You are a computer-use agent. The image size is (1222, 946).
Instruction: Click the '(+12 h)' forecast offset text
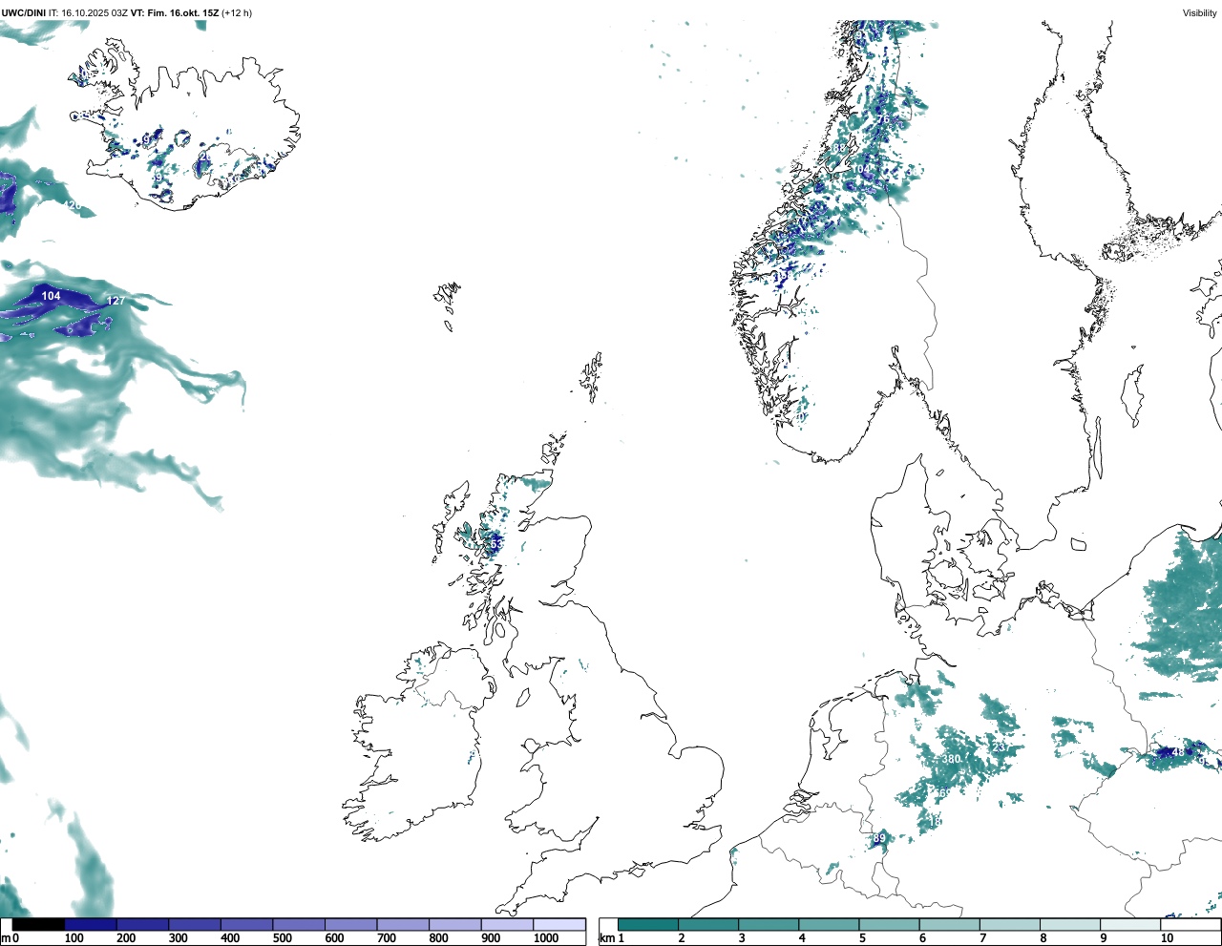click(x=237, y=12)
